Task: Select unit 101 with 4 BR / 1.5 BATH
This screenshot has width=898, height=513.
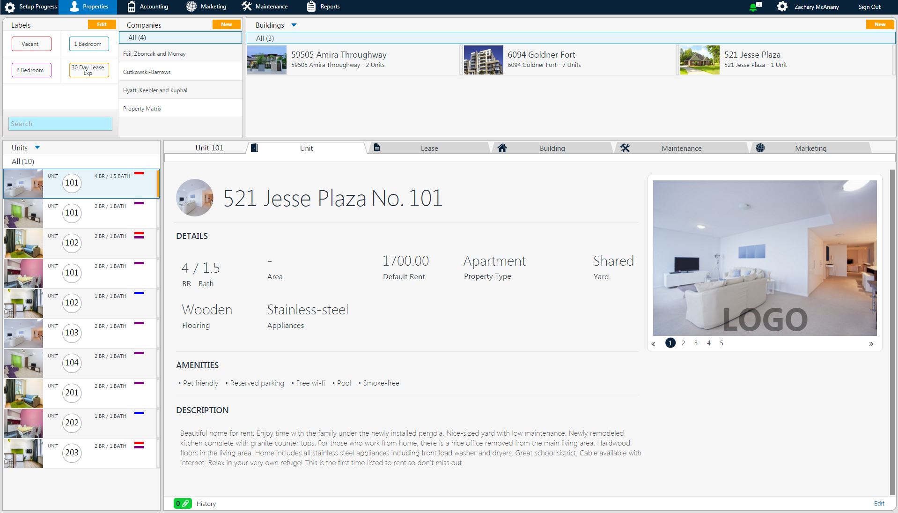Action: point(81,184)
